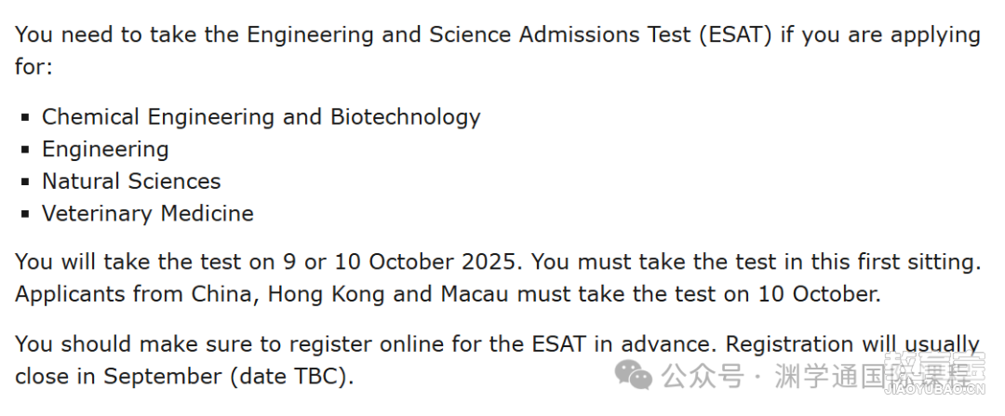This screenshot has height=416, width=1005.
Task: Select the 'Veterinary Medicine' list item
Action: 148,213
